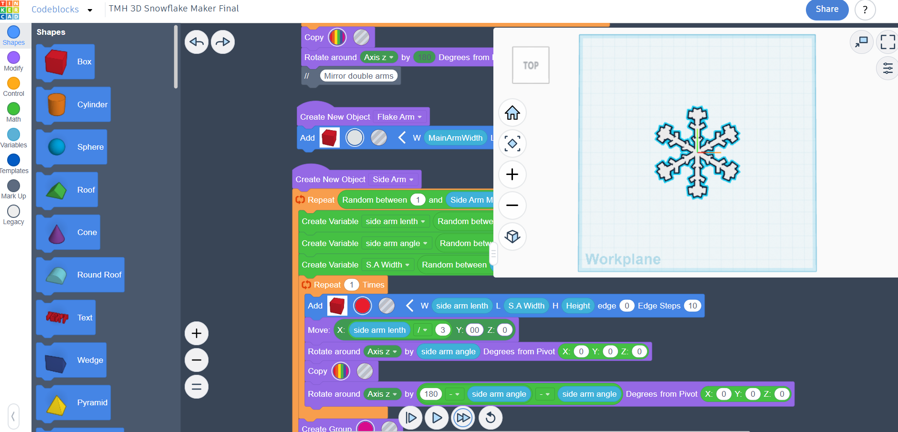Open the Modify blocks category

[x=13, y=62]
